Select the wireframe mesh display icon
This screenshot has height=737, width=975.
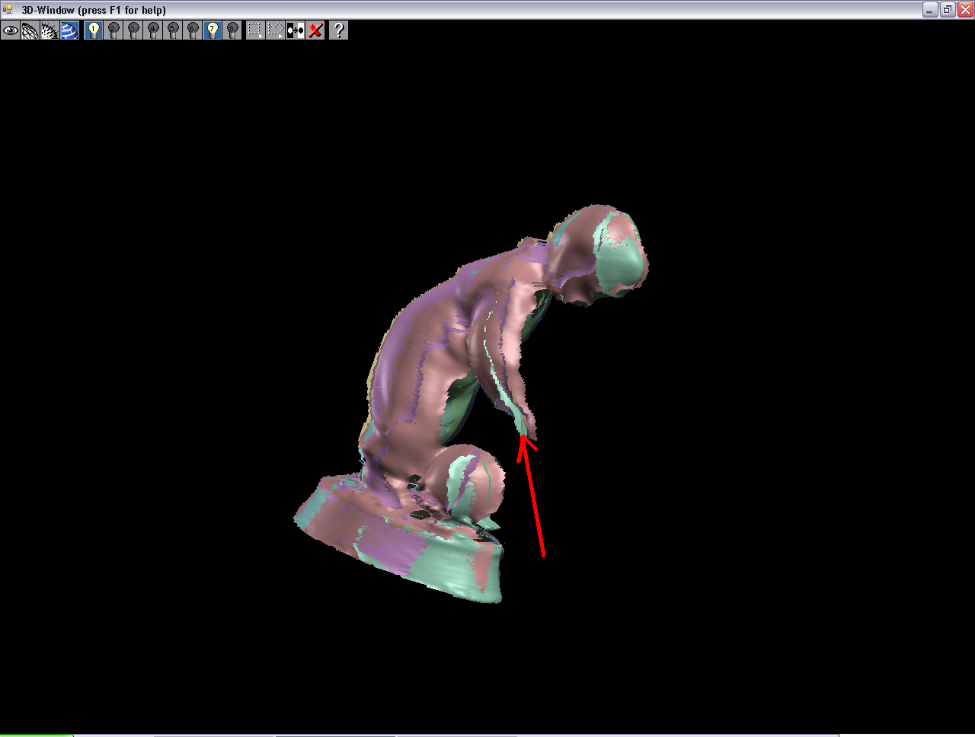pos(30,30)
